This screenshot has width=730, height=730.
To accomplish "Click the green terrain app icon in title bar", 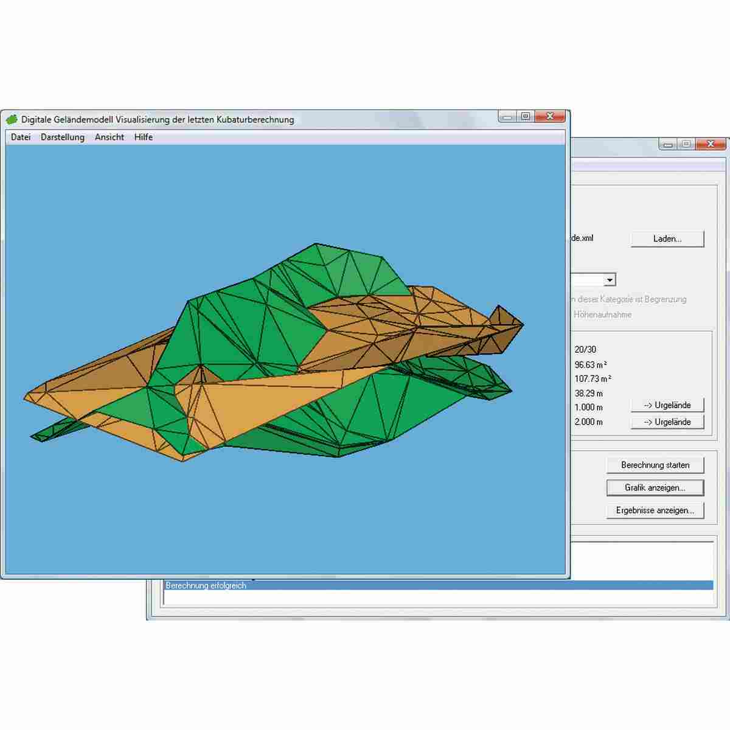I will [x=12, y=120].
